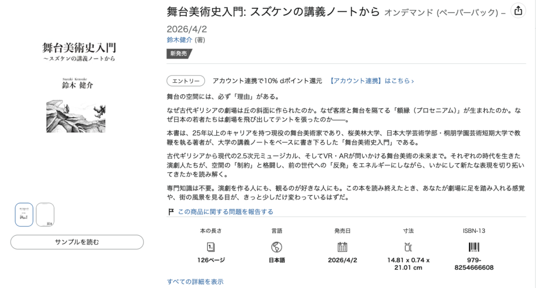
Task: Click the barcode icon under ISBN-13
Action: [x=474, y=247]
